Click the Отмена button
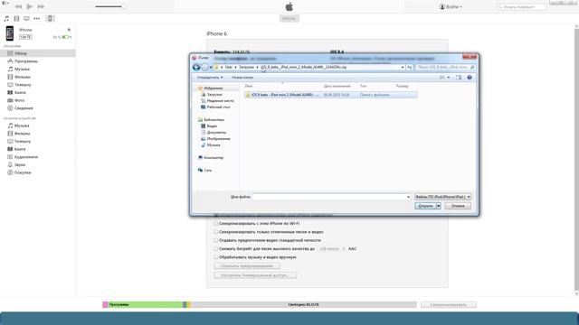This screenshot has height=325, width=579. tap(458, 206)
